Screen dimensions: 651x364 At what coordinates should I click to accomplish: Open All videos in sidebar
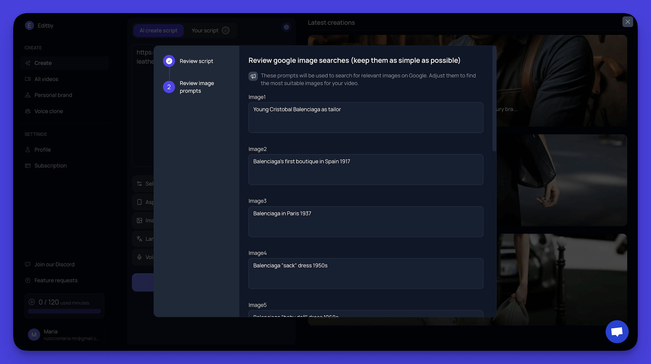coord(64,79)
